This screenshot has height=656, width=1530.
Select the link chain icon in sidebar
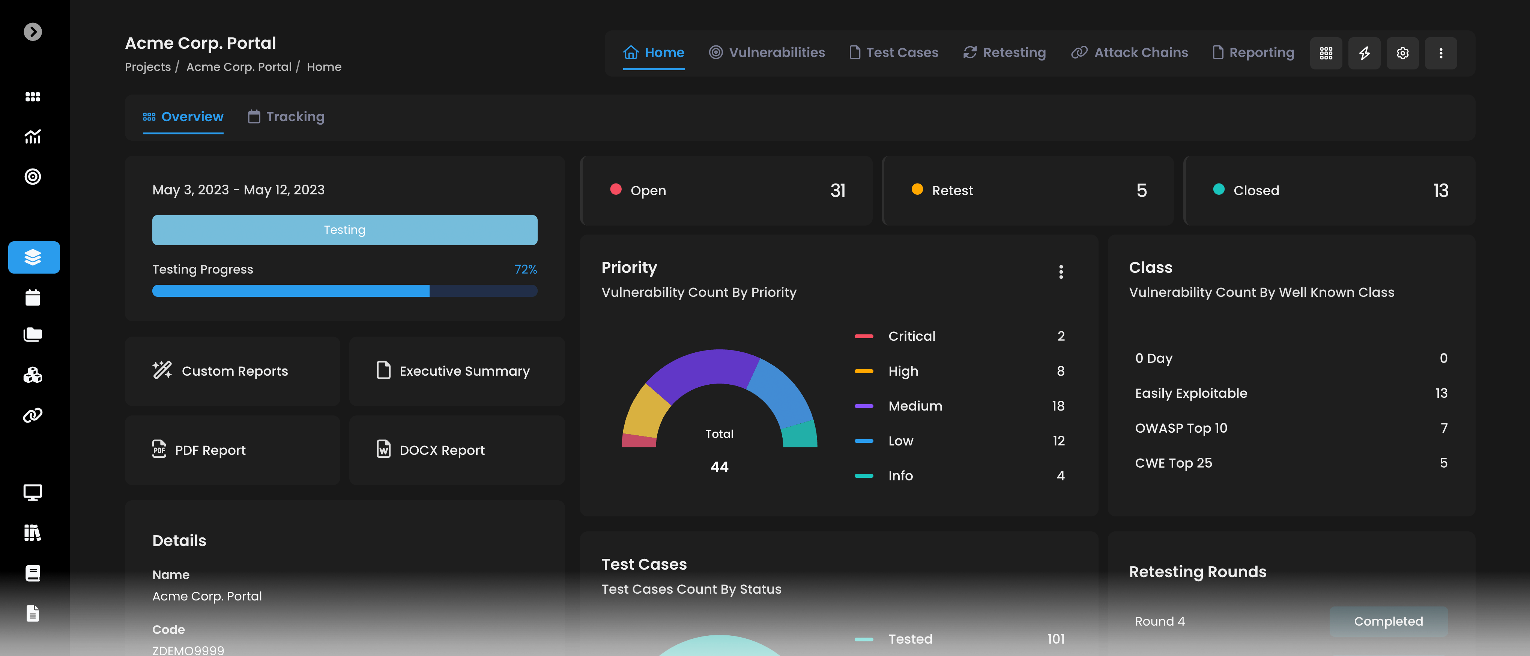tap(33, 415)
